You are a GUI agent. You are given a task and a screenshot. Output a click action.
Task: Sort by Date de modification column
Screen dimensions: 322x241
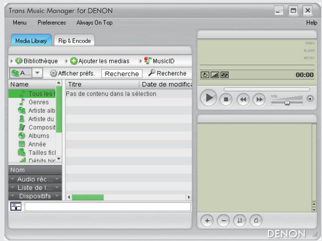tap(166, 84)
